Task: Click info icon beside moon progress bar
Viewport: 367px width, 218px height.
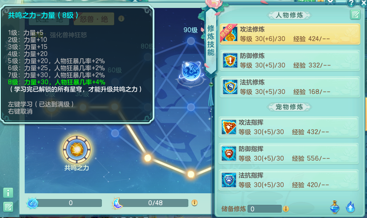Action: [195, 203]
